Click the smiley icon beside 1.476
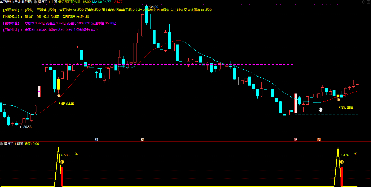Image resolution: width=371 pixels, height=187 pixels. (x=342, y=162)
